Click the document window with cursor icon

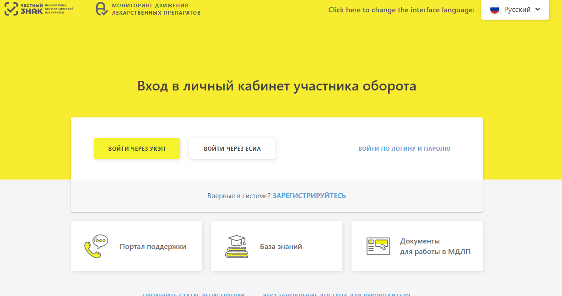pos(378,246)
